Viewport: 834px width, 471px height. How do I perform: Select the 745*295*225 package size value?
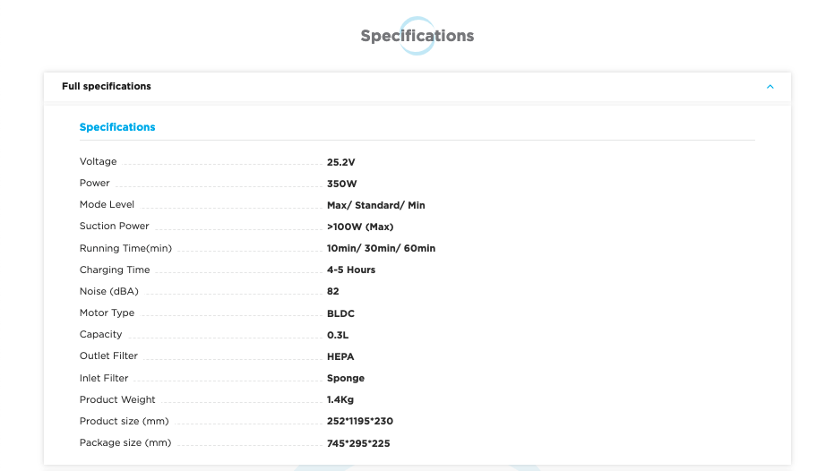click(358, 443)
